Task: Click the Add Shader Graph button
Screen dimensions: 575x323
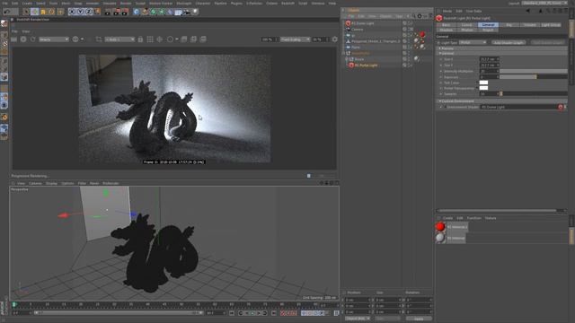Action: 509,42
